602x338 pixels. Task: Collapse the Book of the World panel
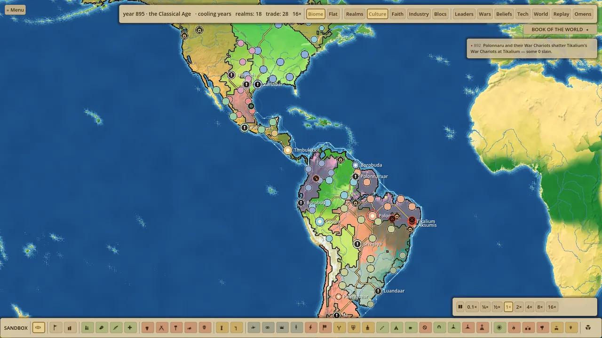tap(560, 30)
